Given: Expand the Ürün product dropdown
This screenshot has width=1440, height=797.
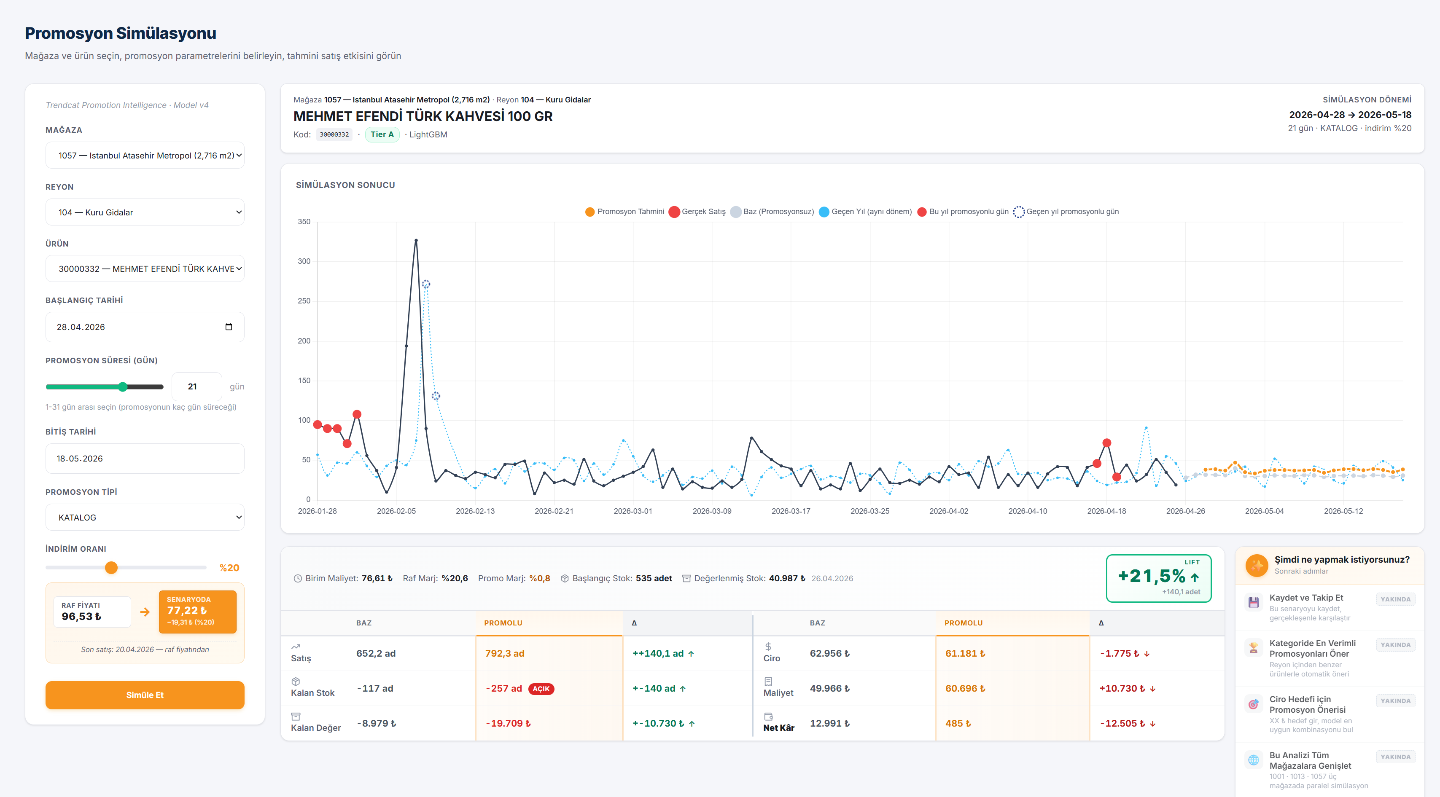Looking at the screenshot, I should click(145, 269).
